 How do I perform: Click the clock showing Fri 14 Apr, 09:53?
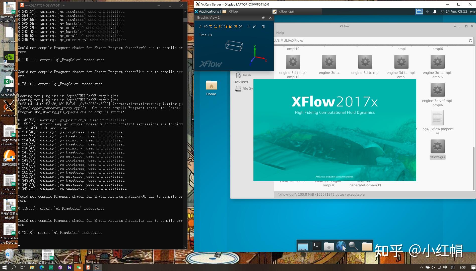click(454, 11)
